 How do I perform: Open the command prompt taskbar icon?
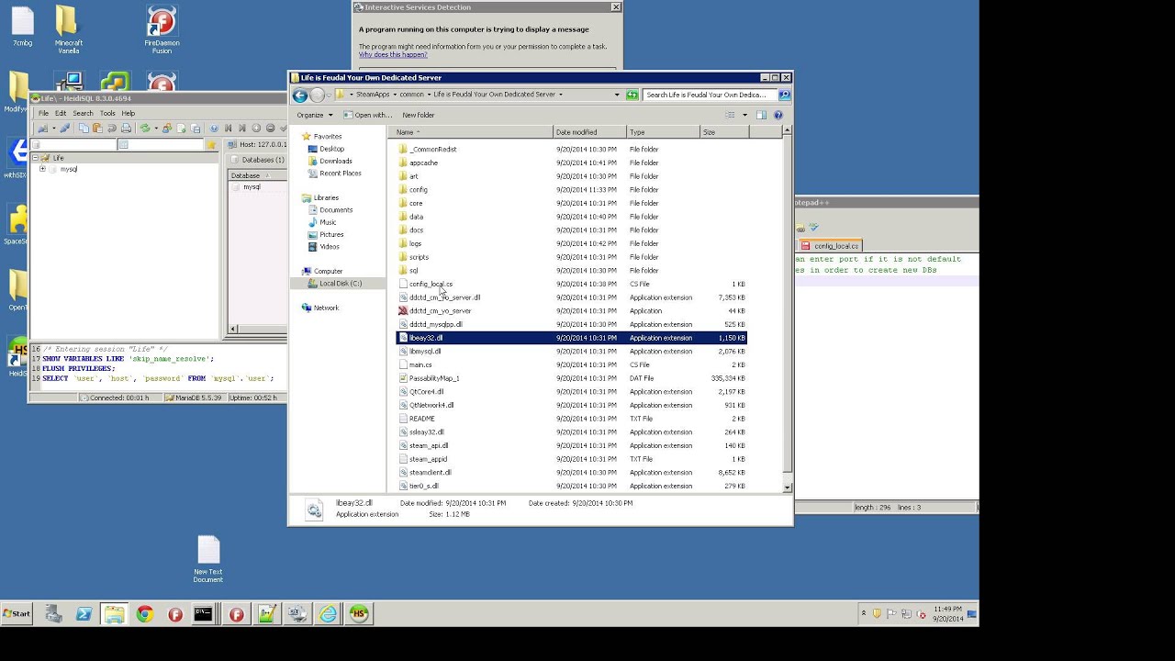pyautogui.click(x=203, y=614)
